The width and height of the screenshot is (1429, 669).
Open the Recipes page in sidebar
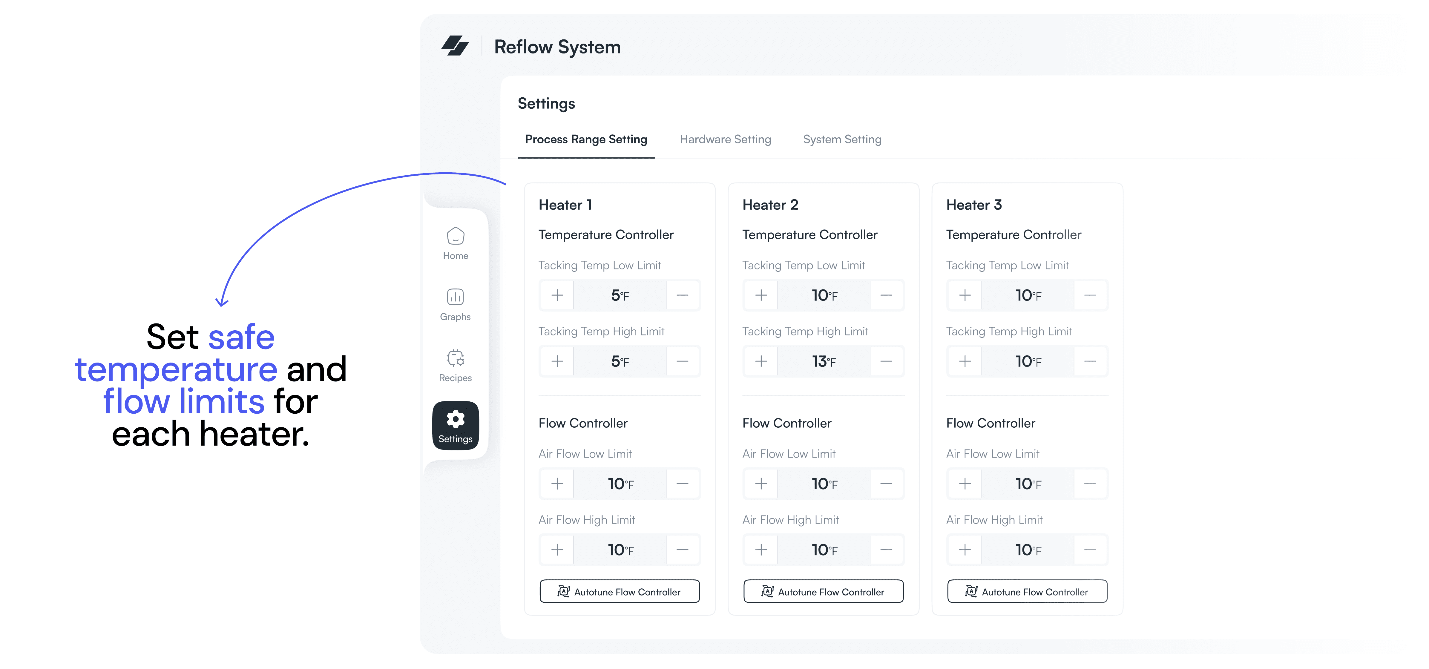pos(456,366)
